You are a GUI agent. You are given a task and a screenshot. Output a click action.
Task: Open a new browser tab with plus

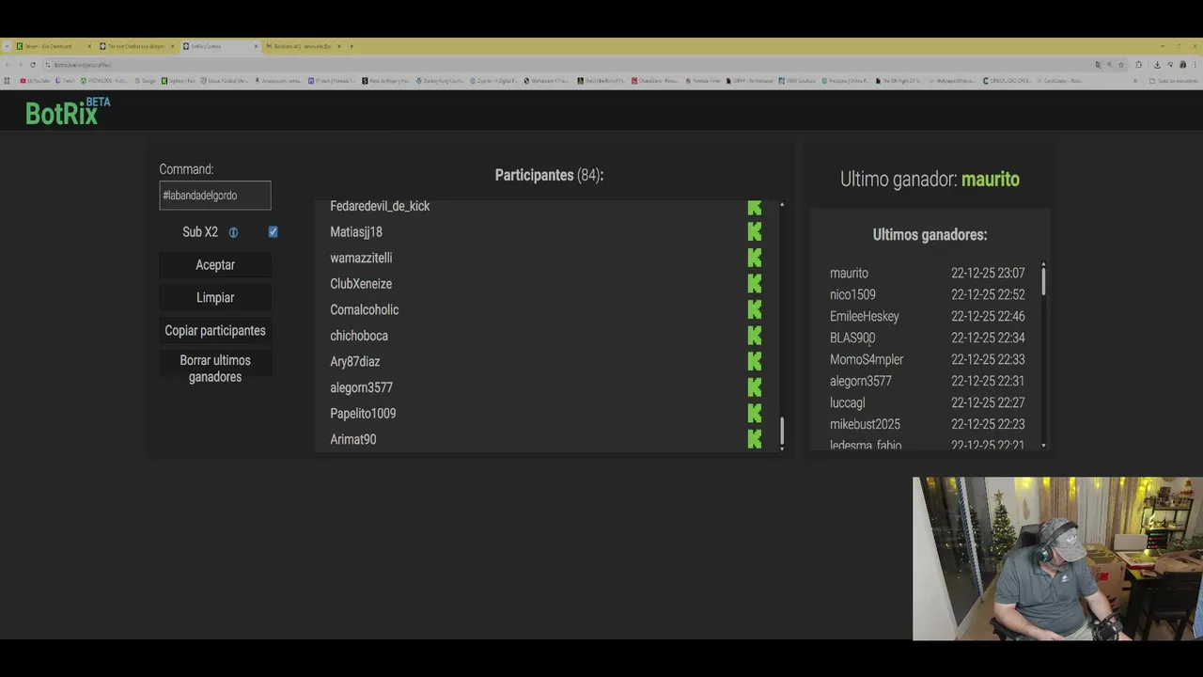click(x=352, y=46)
